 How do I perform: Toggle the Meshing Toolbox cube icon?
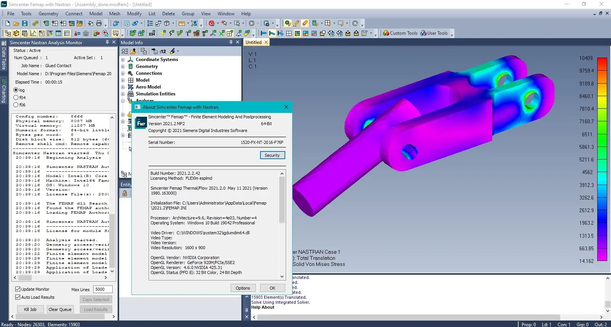[x=16, y=33]
